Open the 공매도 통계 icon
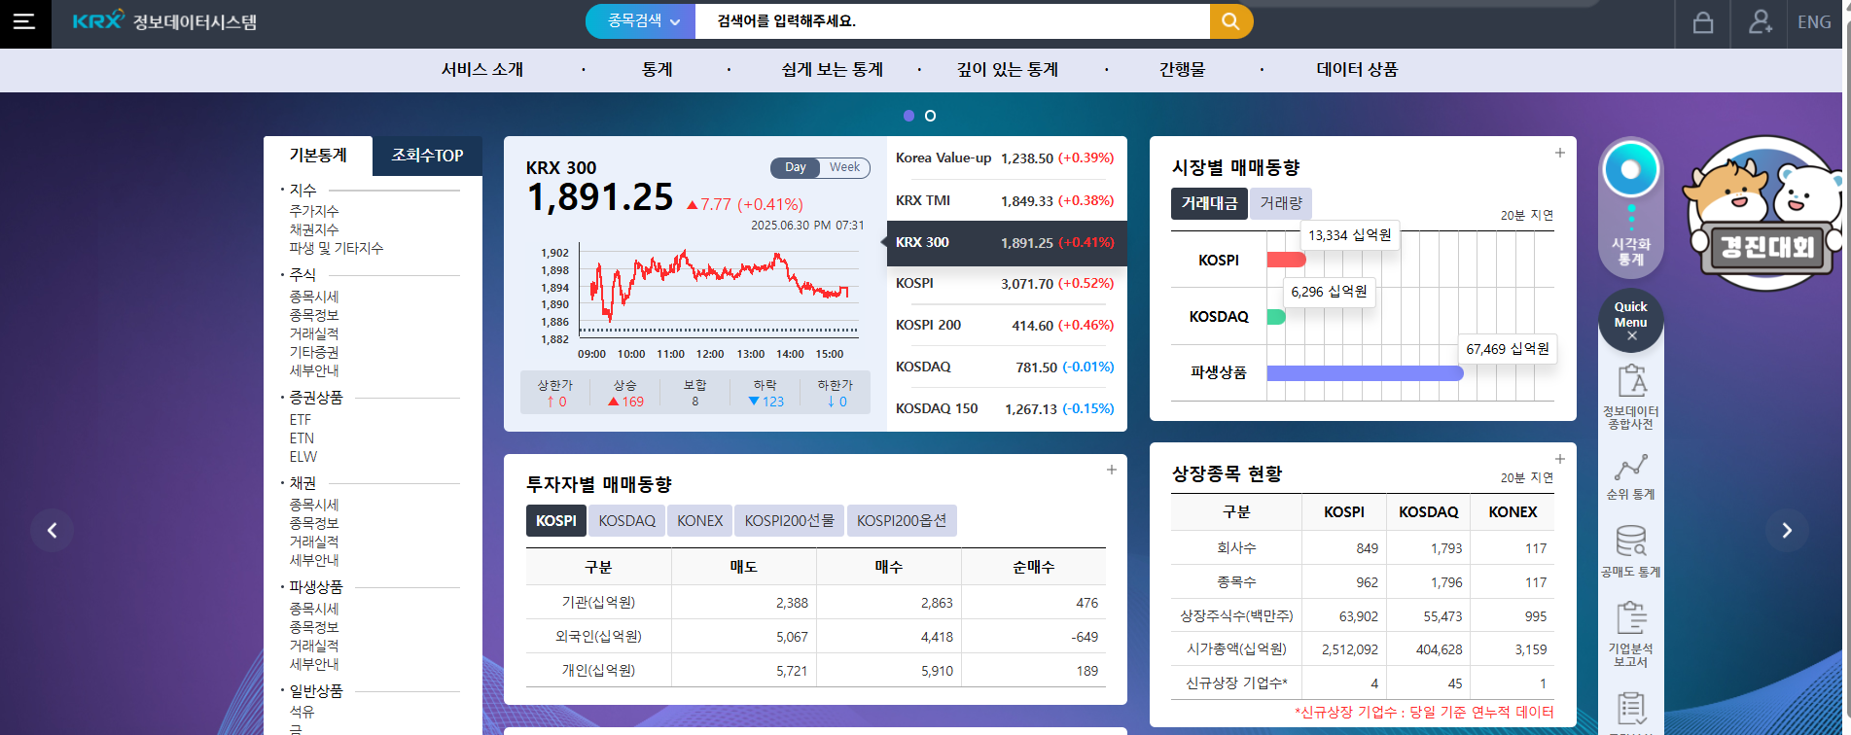Image resolution: width=1851 pixels, height=735 pixels. (1631, 552)
